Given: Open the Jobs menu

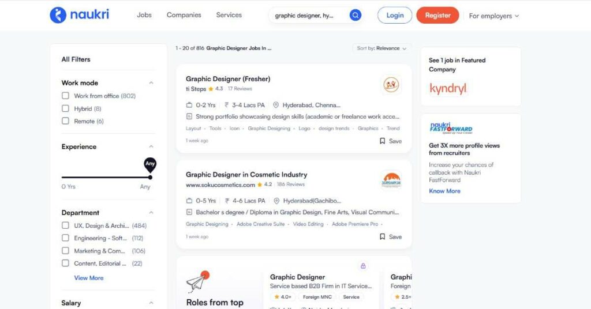Looking at the screenshot, I should [x=144, y=15].
